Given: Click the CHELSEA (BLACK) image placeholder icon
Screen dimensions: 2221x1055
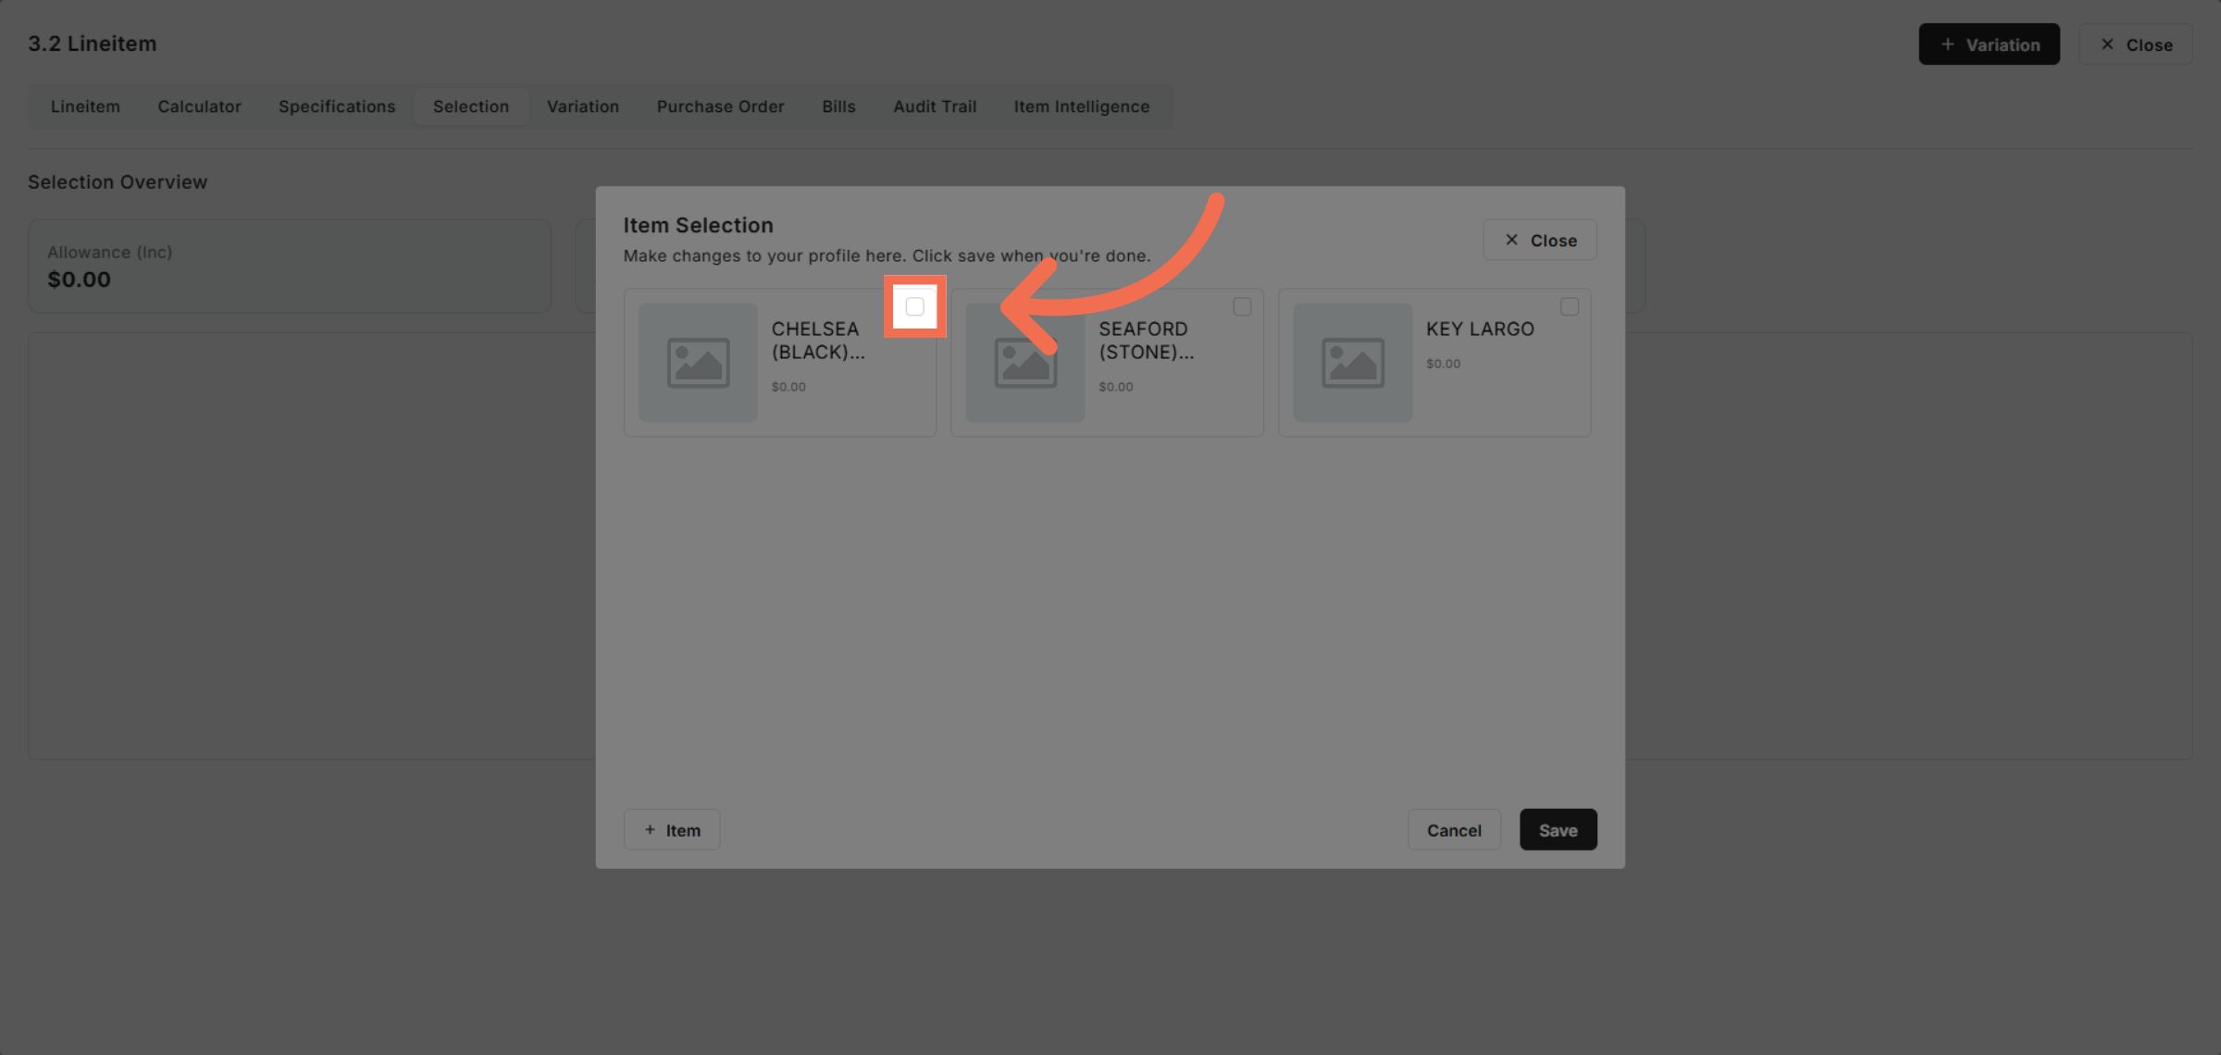Looking at the screenshot, I should 698,362.
